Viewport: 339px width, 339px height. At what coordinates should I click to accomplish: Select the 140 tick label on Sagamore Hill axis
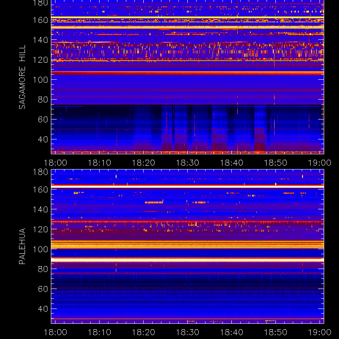click(x=40, y=40)
